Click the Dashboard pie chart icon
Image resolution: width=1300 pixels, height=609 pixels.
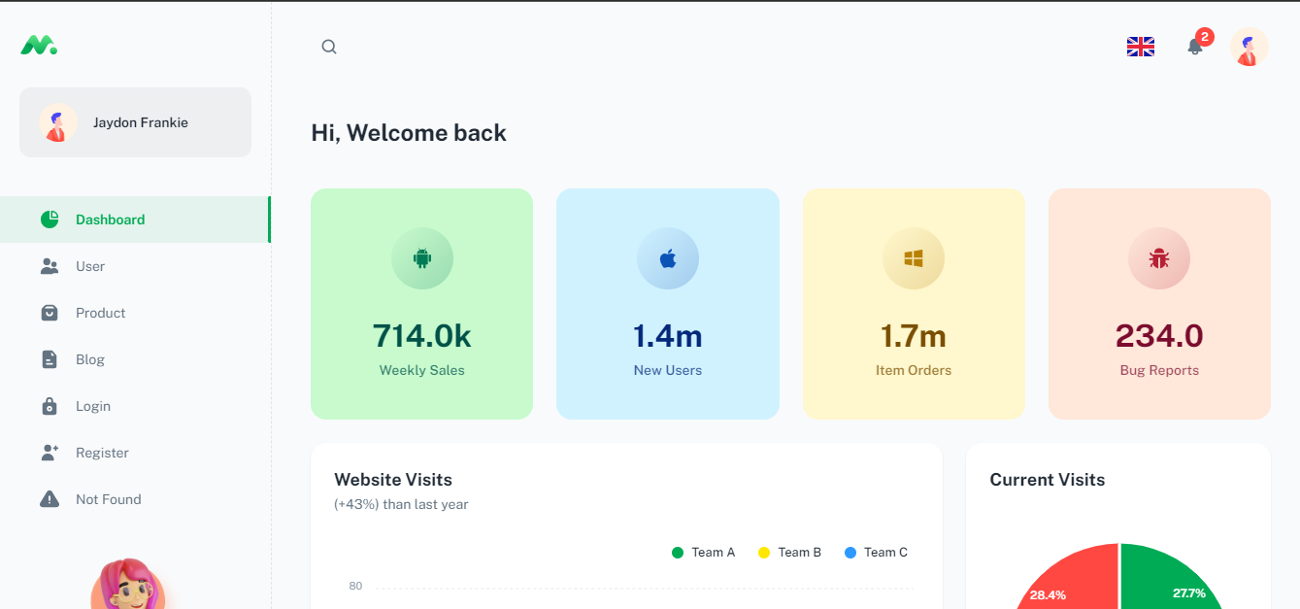click(x=50, y=220)
